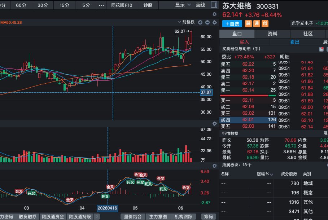Select the sector row with 196 概念
328x220 pixels.
click(274, 193)
